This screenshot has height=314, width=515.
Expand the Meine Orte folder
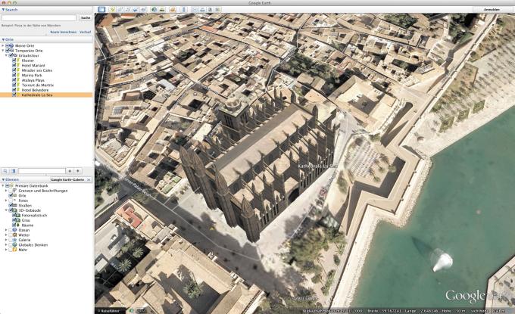[3, 45]
